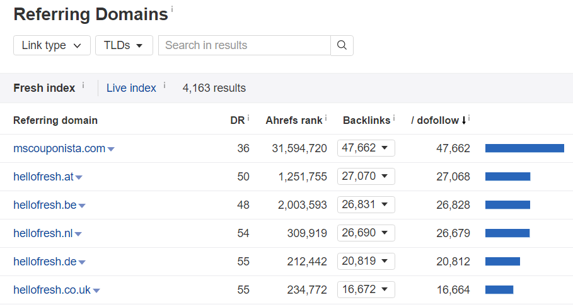Viewport: 573px width, 305px height.
Task: Select dofollow value 20,812
Action: [x=453, y=262]
